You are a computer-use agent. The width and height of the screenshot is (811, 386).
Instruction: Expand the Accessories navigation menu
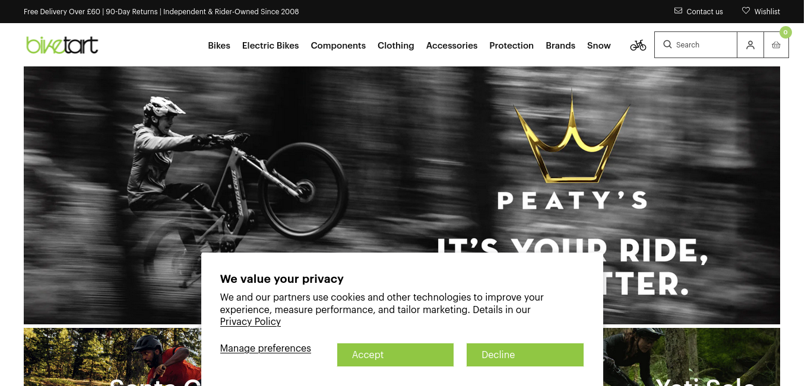[452, 46]
